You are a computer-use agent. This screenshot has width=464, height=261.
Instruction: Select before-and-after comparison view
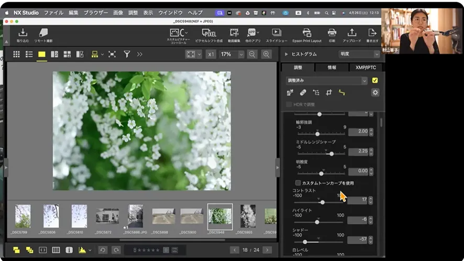[80, 54]
